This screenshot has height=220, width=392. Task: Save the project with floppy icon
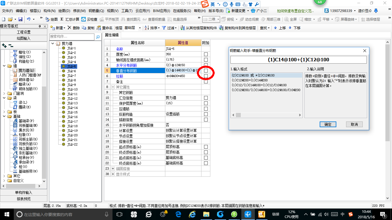tap(20, 19)
